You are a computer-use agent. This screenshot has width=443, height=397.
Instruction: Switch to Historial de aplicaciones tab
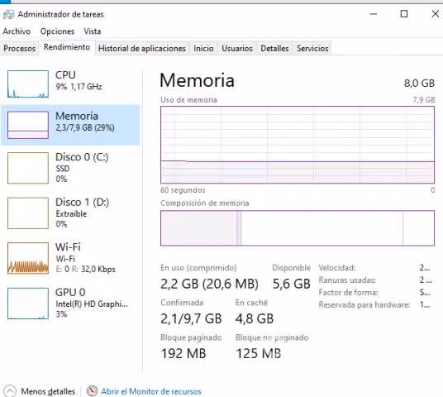click(142, 48)
